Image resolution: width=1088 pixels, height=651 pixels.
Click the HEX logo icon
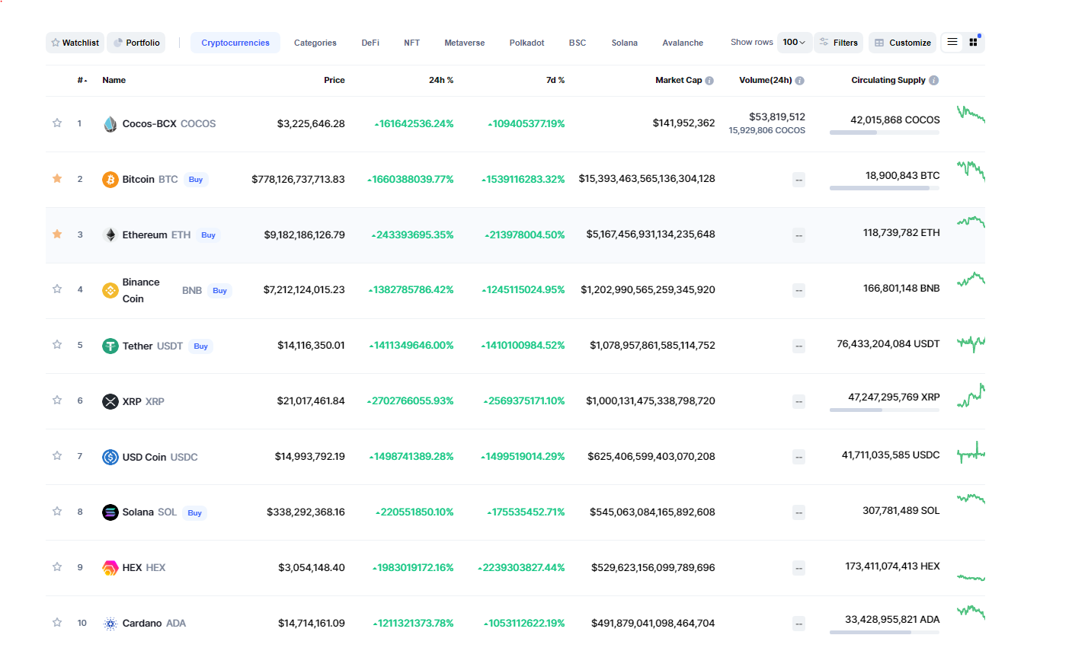[x=110, y=568]
